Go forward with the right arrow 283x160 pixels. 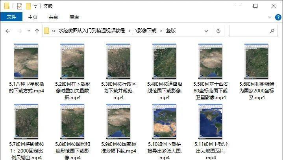point(20,31)
